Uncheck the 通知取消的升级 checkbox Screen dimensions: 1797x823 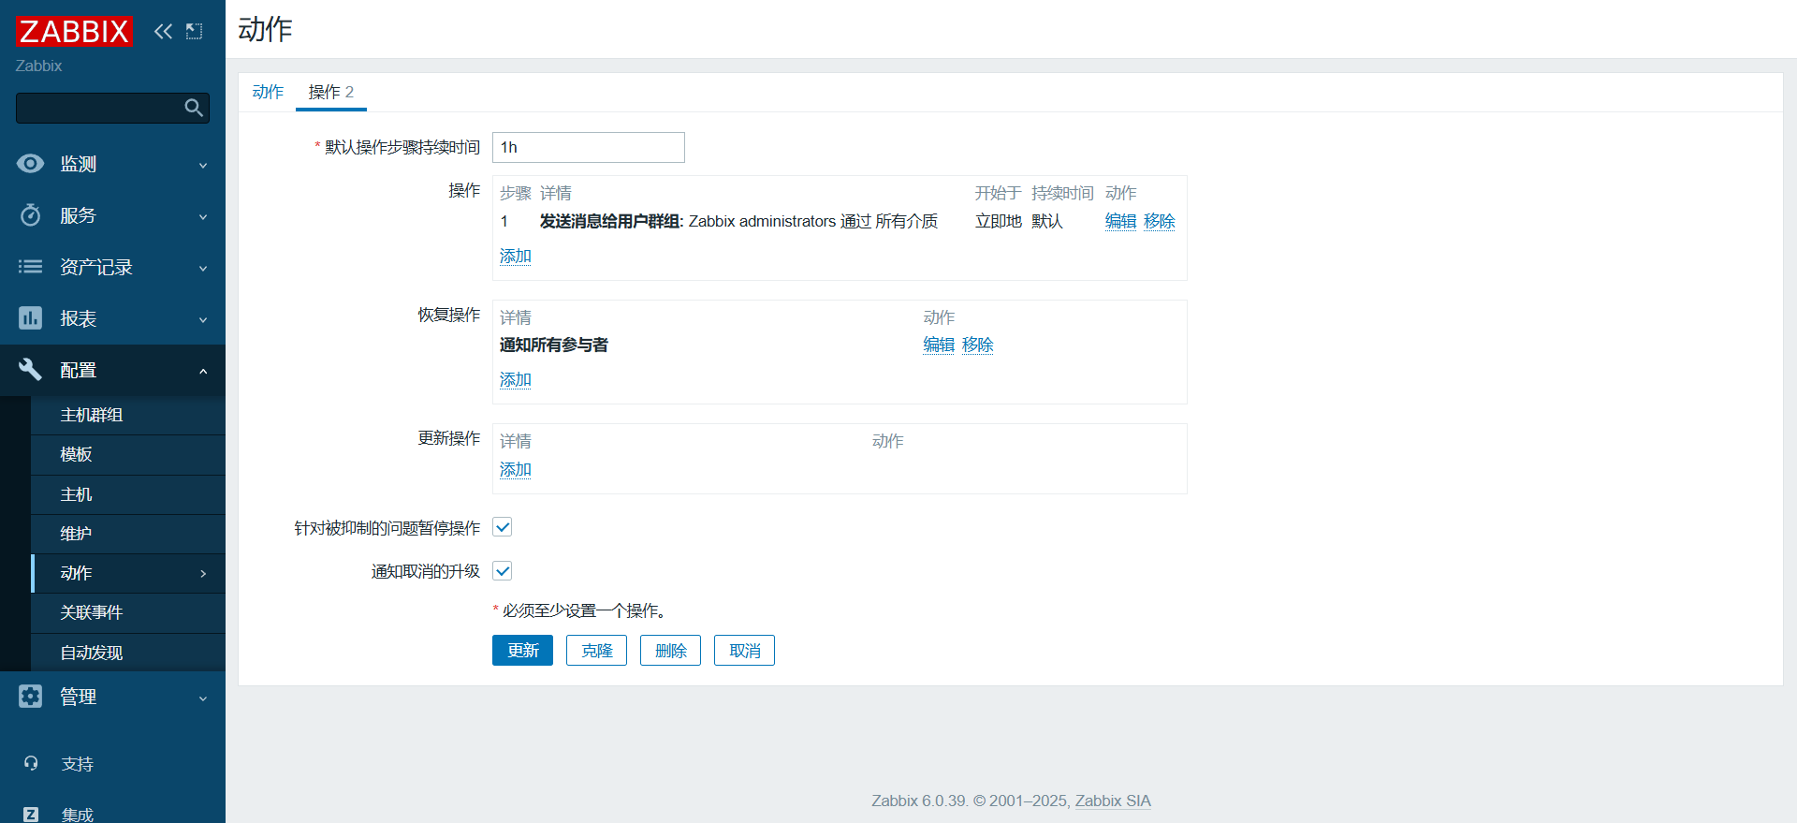pyautogui.click(x=503, y=571)
